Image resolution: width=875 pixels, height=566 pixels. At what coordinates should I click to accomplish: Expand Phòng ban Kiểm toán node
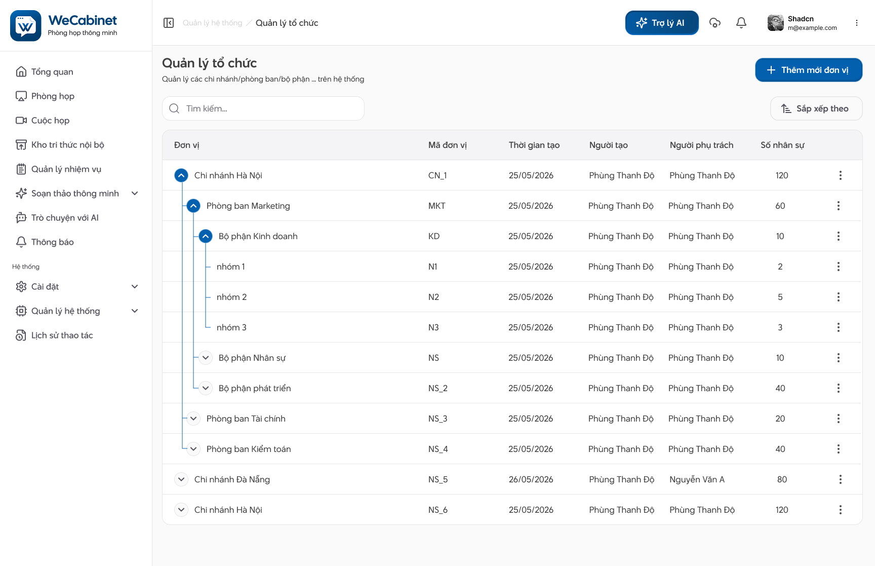[193, 449]
